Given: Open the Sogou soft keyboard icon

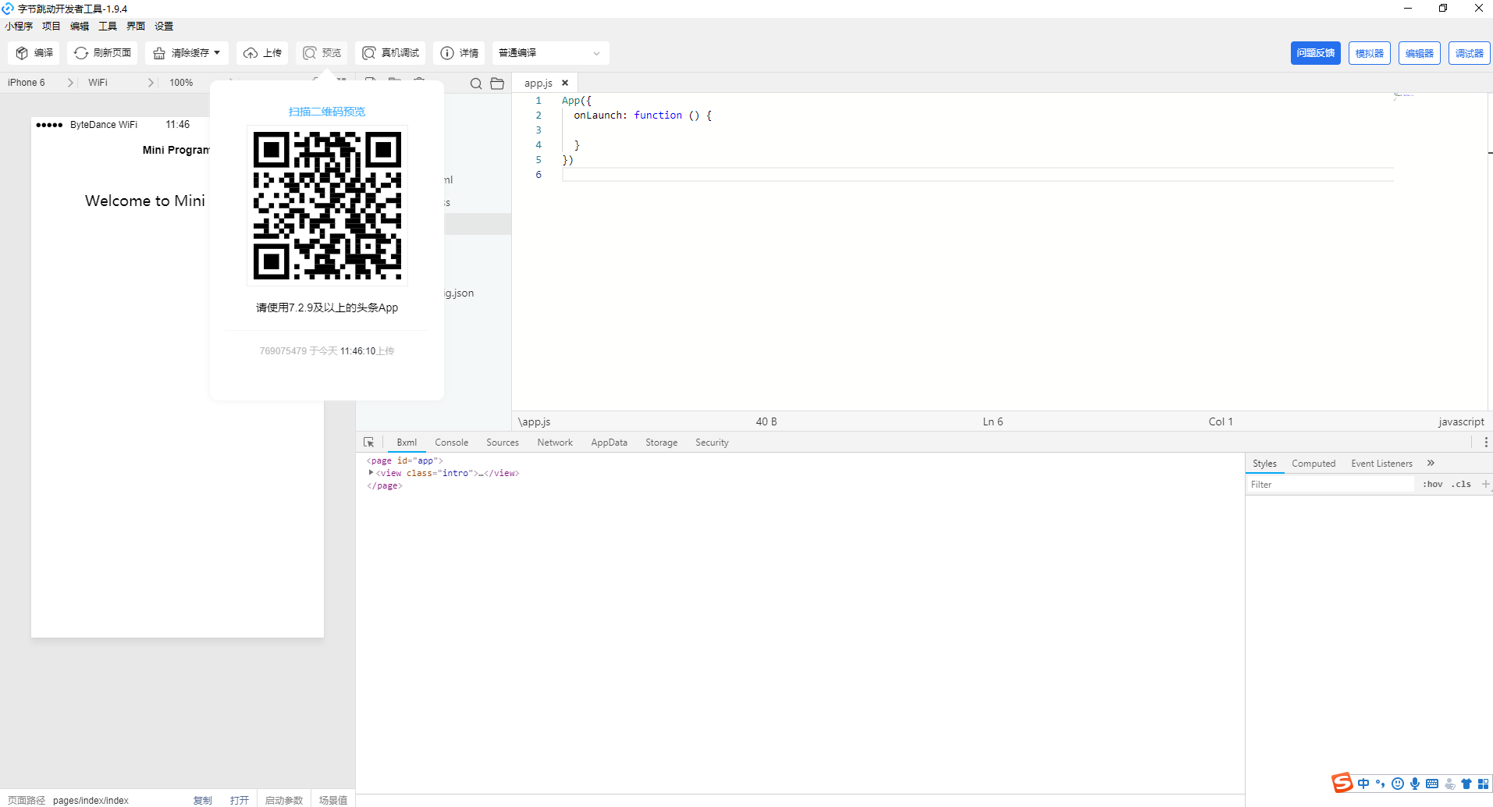Looking at the screenshot, I should coord(1432,784).
